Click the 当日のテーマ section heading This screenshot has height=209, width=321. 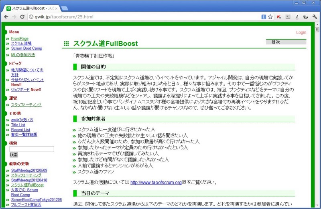pos(95,193)
